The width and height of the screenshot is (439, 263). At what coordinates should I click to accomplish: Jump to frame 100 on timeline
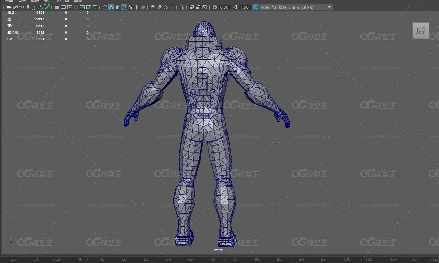point(347,259)
